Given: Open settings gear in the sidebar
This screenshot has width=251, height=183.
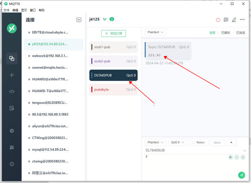Looking at the screenshot, I should click(x=12, y=131).
